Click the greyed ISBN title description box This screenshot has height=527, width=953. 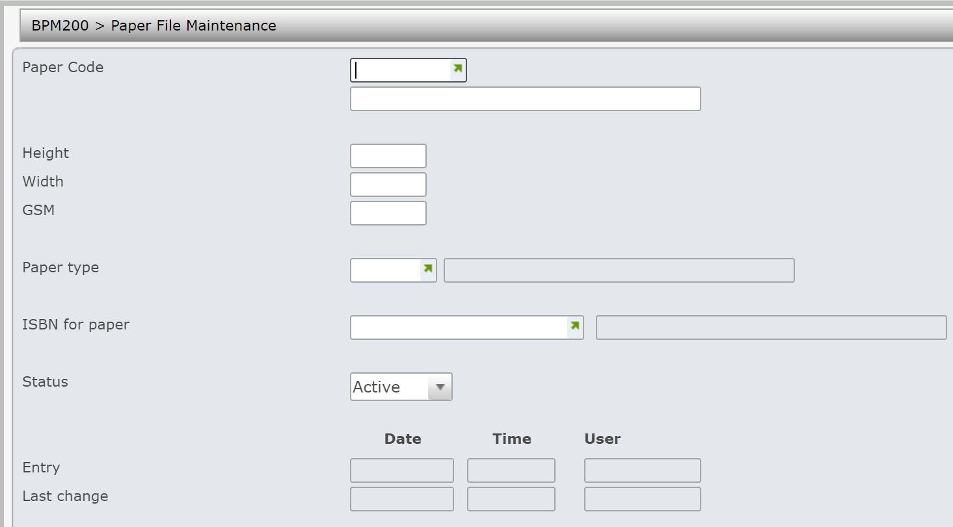771,328
